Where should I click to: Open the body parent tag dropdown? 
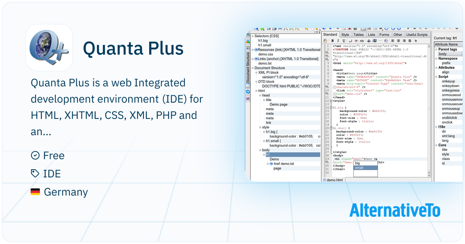click(450, 54)
